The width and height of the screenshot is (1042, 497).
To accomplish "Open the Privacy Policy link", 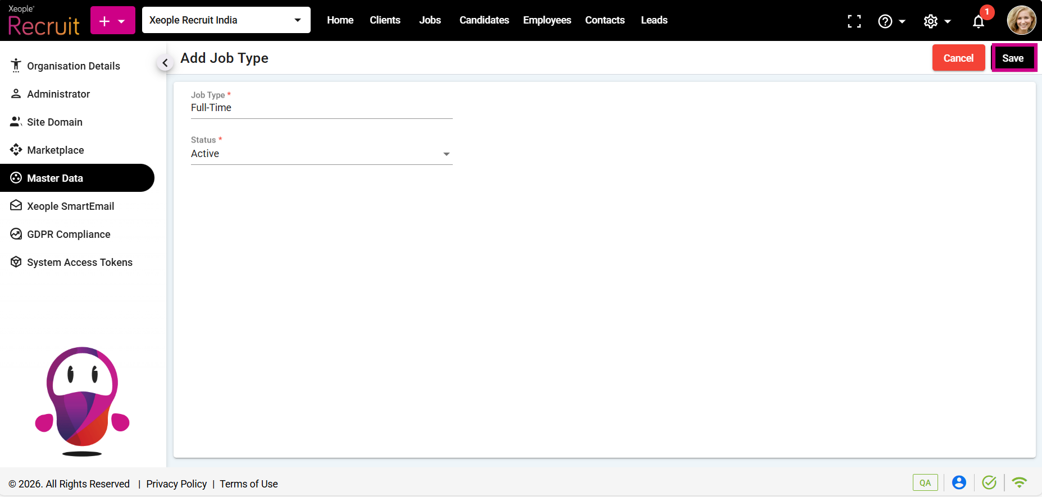I will (176, 484).
